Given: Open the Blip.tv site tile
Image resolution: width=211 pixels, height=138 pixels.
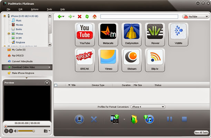Looking at the screenshot, I should (155, 59).
